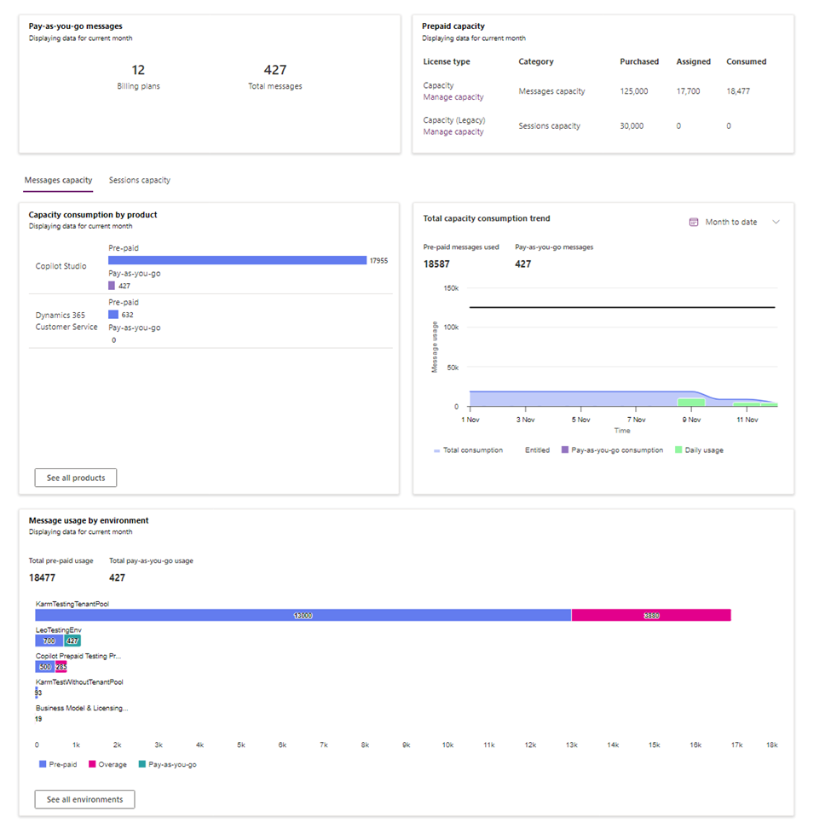Image resolution: width=831 pixels, height=829 pixels.
Task: Click the Pre-paid messages used value 18587
Action: coord(436,264)
